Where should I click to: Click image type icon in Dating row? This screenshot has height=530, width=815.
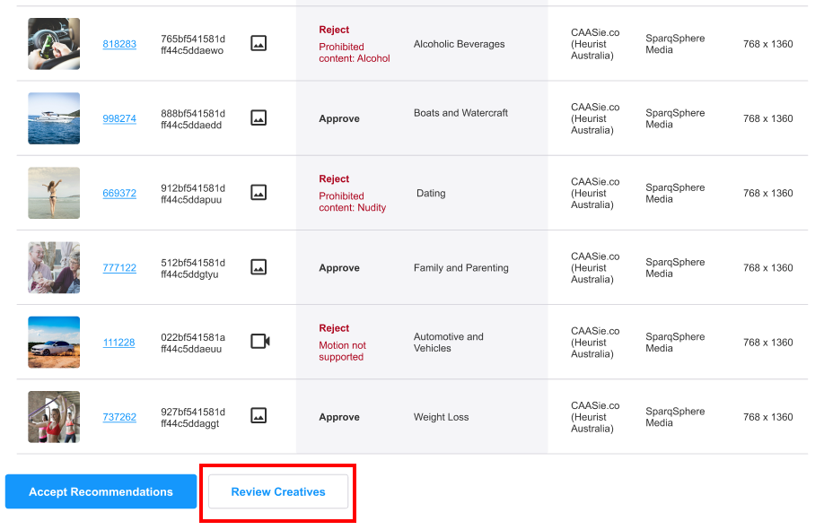(259, 193)
